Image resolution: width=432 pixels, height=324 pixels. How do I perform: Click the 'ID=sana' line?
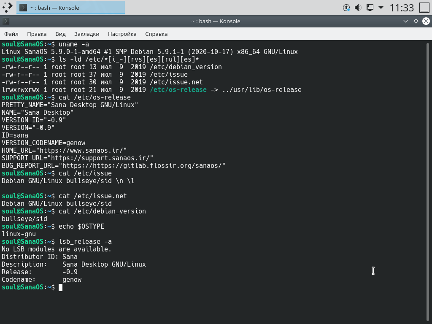(x=15, y=135)
